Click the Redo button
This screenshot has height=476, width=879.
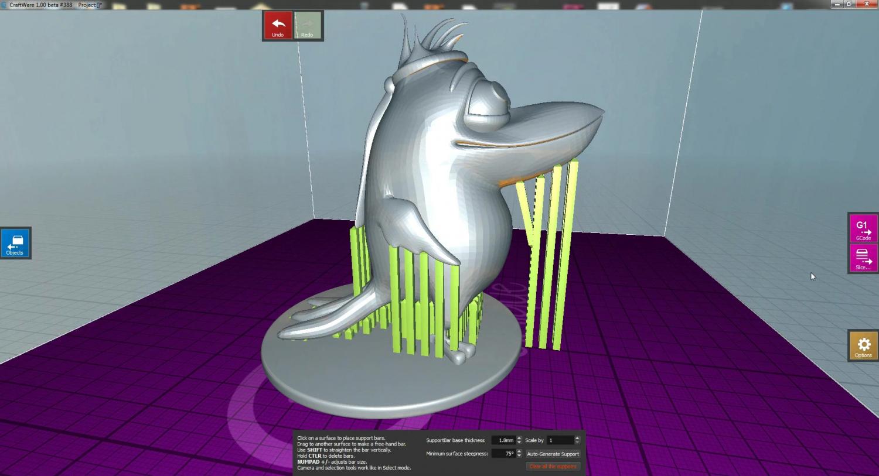click(x=308, y=26)
